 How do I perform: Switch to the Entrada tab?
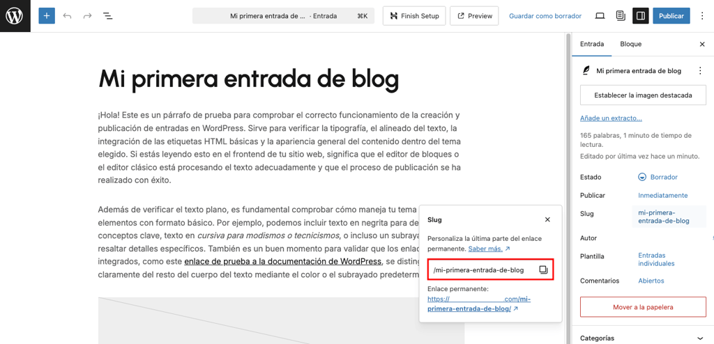[x=592, y=44]
